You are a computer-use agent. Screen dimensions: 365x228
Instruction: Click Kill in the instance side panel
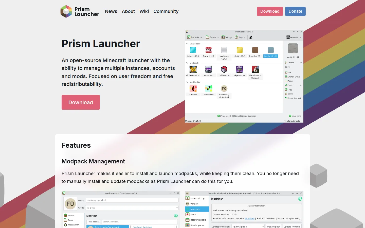288,67
